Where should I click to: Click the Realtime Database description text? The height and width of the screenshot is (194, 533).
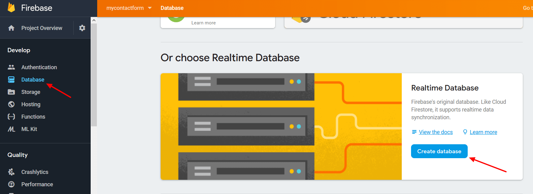(x=458, y=110)
